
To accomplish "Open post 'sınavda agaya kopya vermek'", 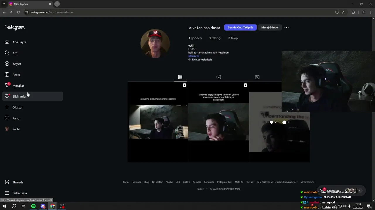I will click(219, 122).
